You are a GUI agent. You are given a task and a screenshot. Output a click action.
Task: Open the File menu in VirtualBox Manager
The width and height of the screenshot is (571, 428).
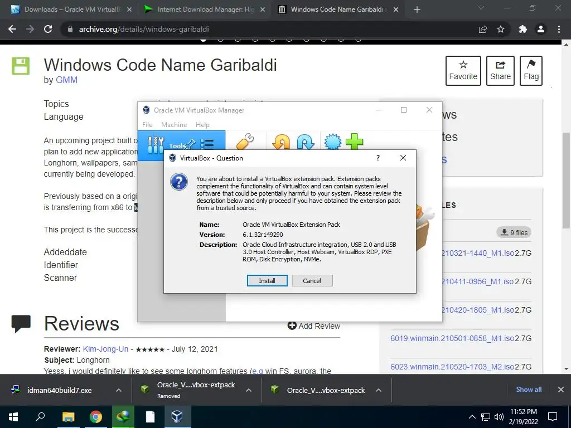[147, 124]
